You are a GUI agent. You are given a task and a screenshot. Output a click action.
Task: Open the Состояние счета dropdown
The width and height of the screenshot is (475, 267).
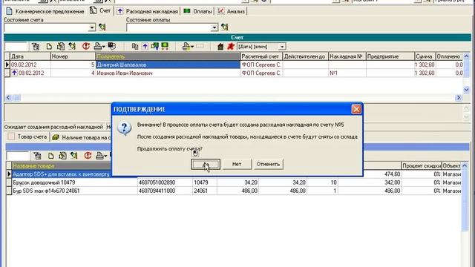pyautogui.click(x=92, y=27)
